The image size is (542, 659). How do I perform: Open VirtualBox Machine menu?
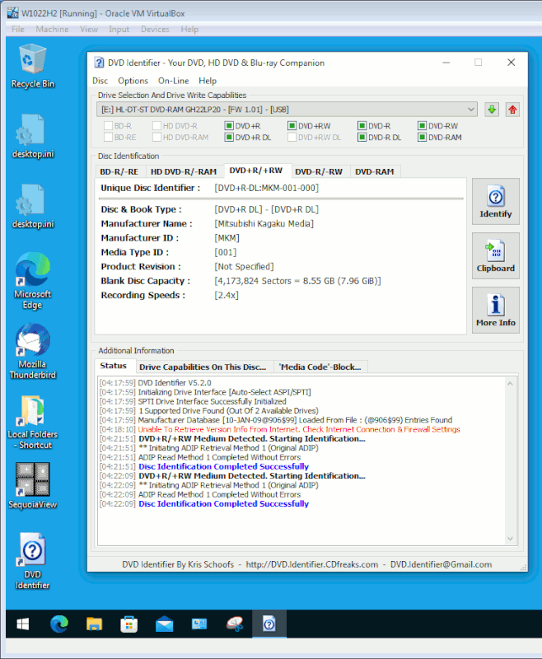point(52,29)
